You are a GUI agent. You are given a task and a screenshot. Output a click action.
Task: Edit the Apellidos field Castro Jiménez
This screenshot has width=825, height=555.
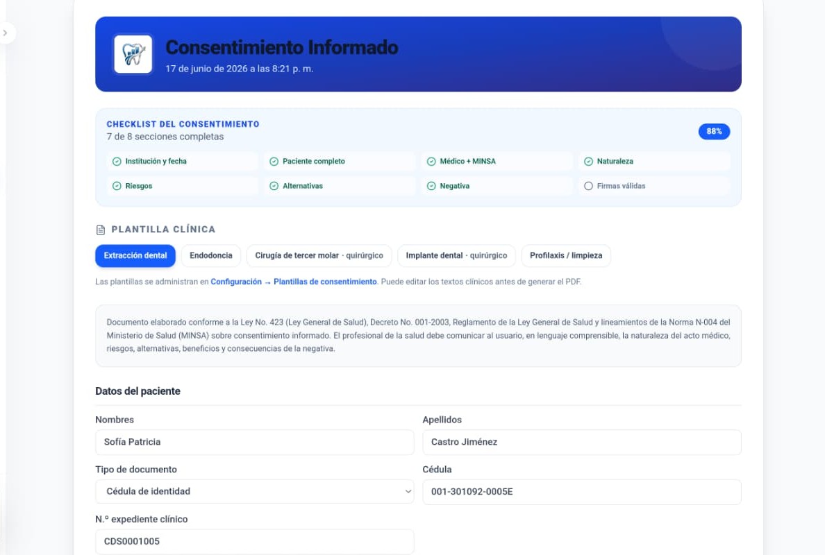pyautogui.click(x=582, y=442)
